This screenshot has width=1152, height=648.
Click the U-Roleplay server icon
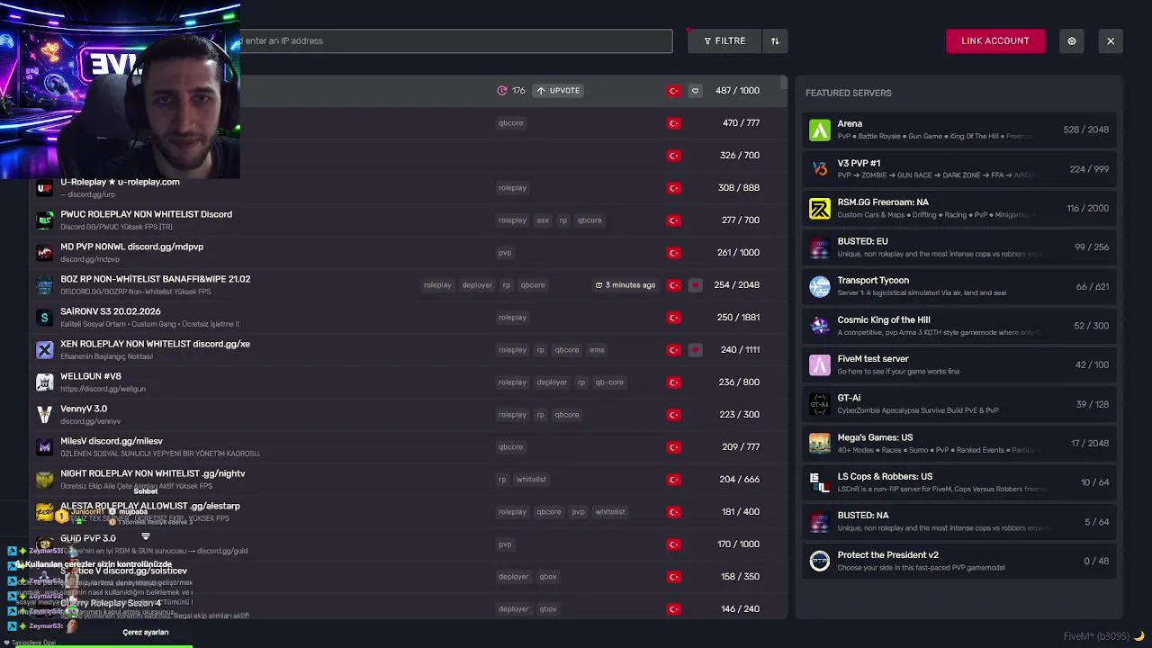[x=44, y=187]
